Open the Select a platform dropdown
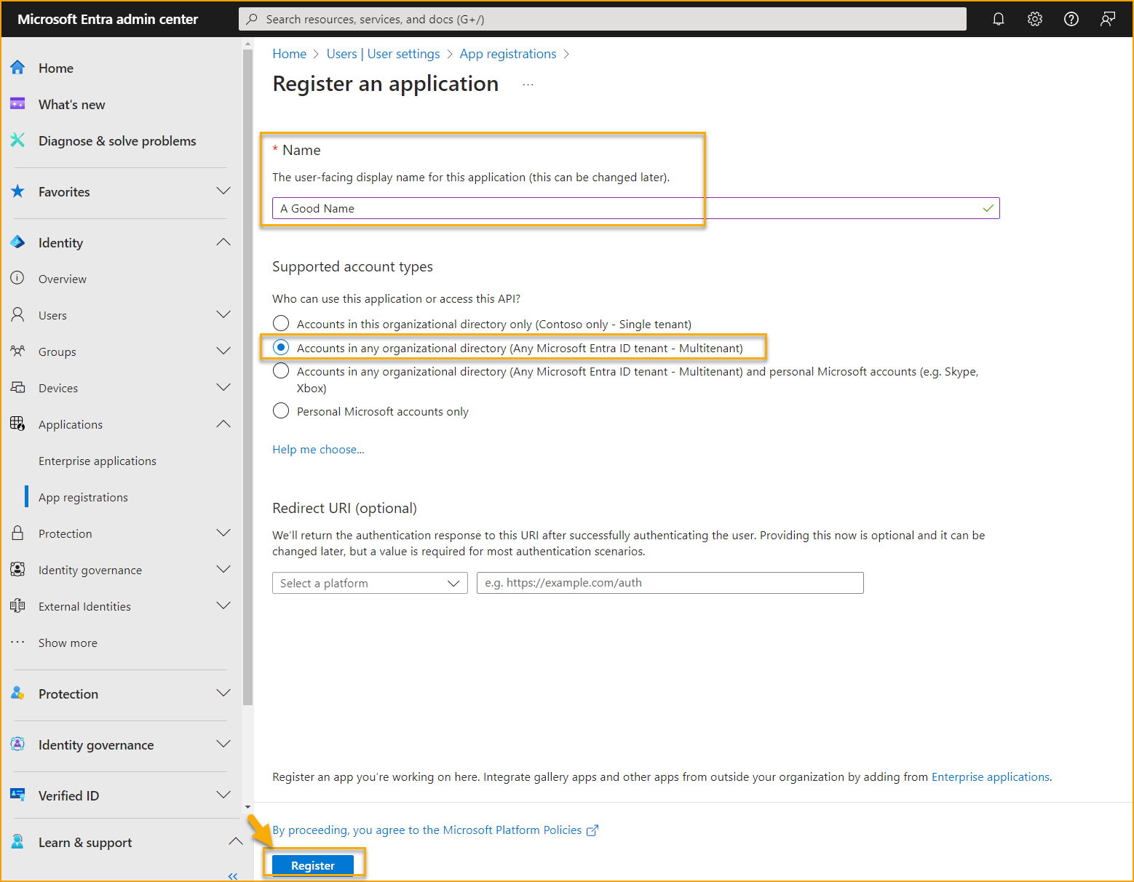The width and height of the screenshot is (1134, 882). click(x=370, y=583)
